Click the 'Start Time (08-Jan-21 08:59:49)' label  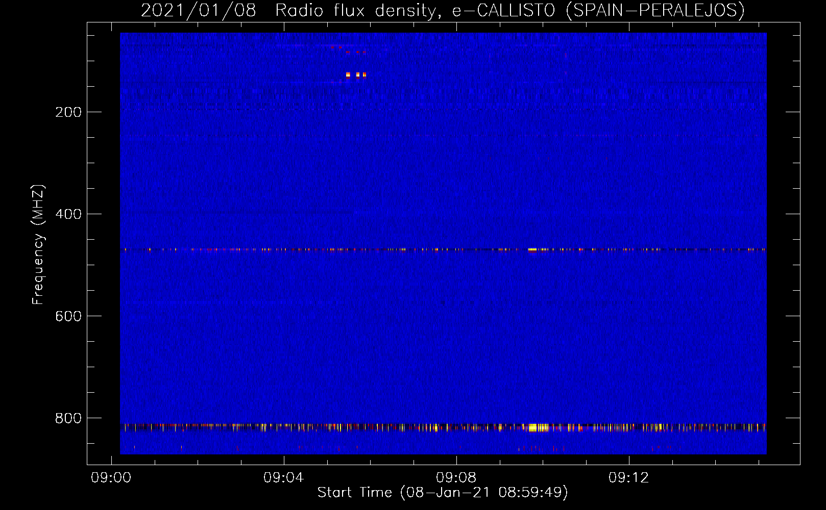(443, 493)
